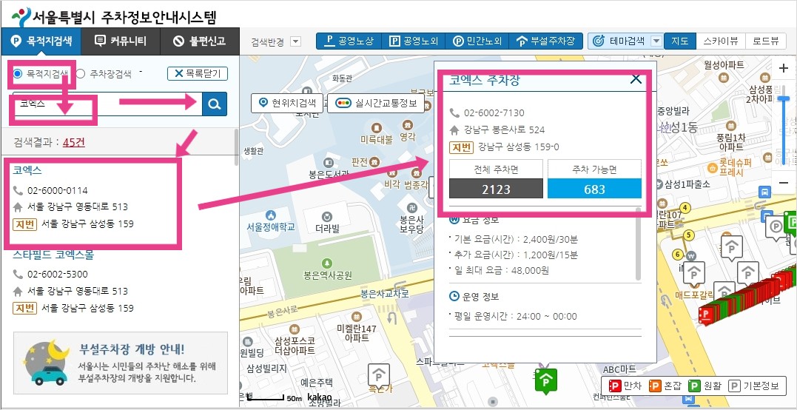Click the 혼잡 legend icon
Image resolution: width=797 pixels, height=410 pixels.
click(x=654, y=386)
